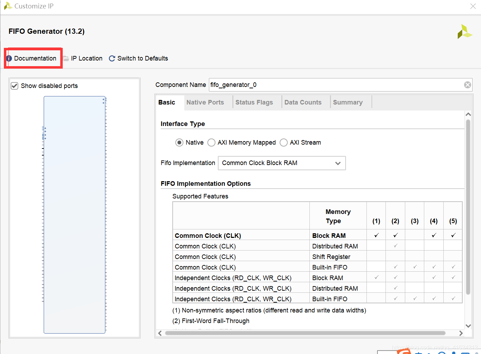The image size is (481, 354).
Task: Clear the Component Name field
Action: click(x=468, y=85)
